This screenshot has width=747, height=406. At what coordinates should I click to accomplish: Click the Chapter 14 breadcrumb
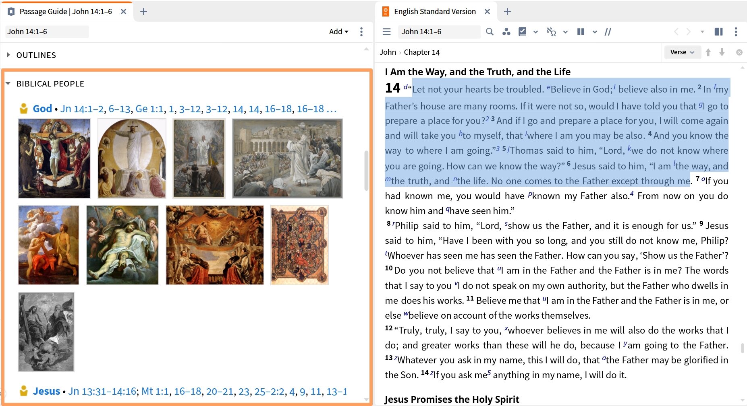tap(421, 52)
